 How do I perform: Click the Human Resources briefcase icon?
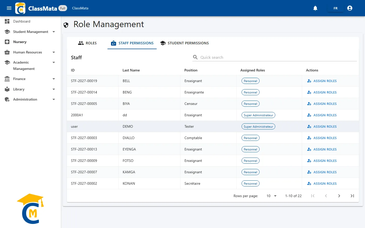click(x=7, y=52)
